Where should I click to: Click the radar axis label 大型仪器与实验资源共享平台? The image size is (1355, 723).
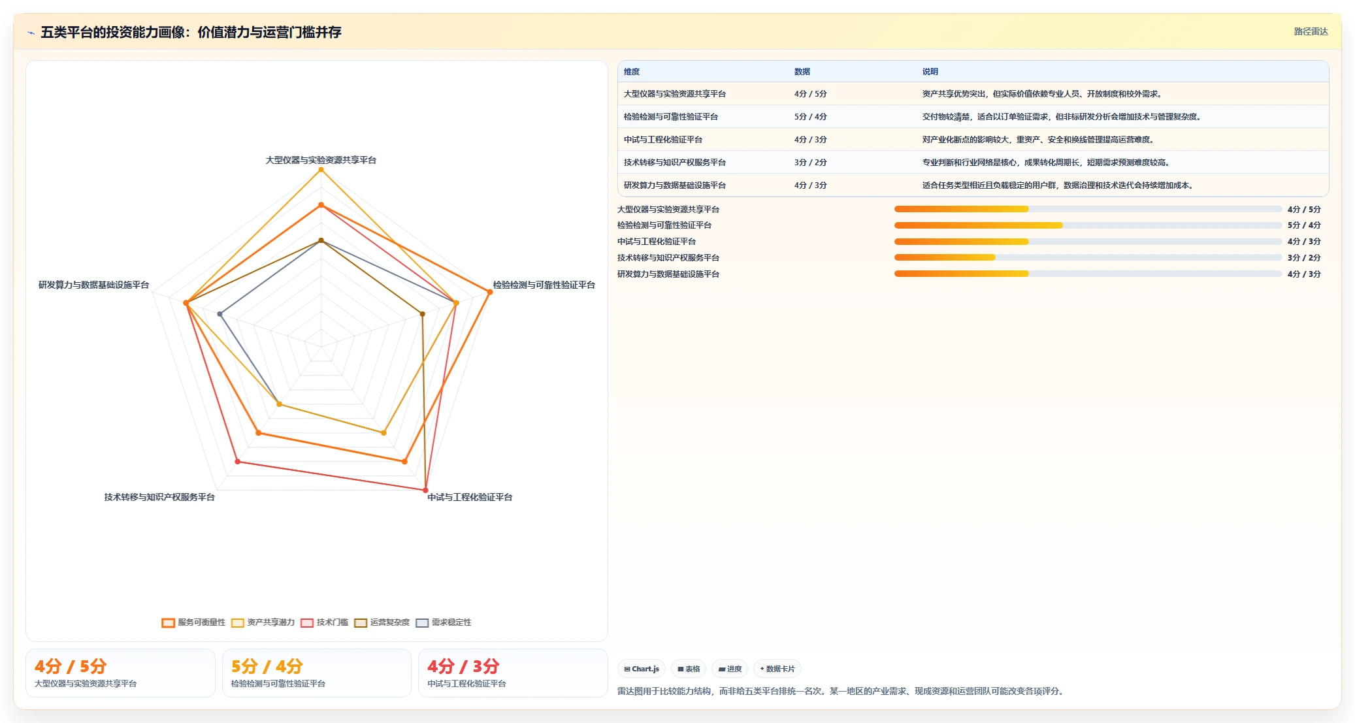pyautogui.click(x=321, y=160)
